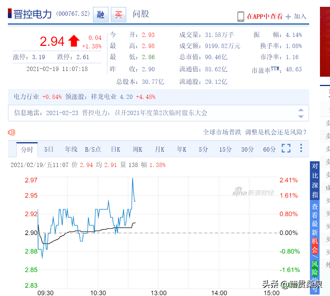This screenshot has width=330, height=296.
Task: Select the 60分 chart tab
Action: [269, 149]
